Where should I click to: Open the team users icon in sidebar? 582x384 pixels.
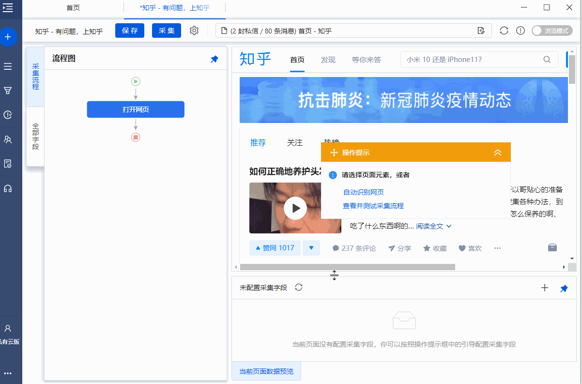(8, 139)
